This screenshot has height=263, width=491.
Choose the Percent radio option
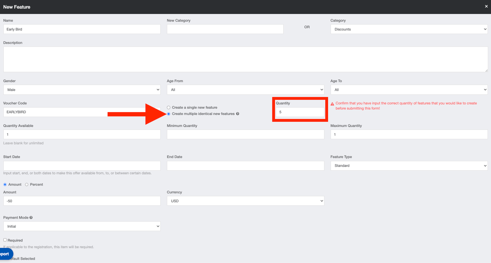27,184
